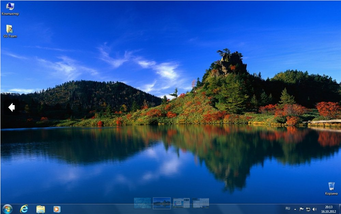Show hidden tray icons arrow

point(295,210)
